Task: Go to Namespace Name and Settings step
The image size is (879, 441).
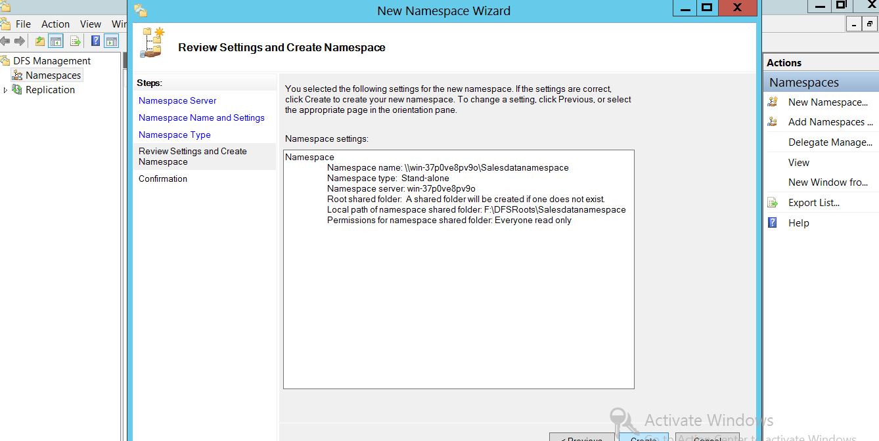Action: pyautogui.click(x=201, y=117)
